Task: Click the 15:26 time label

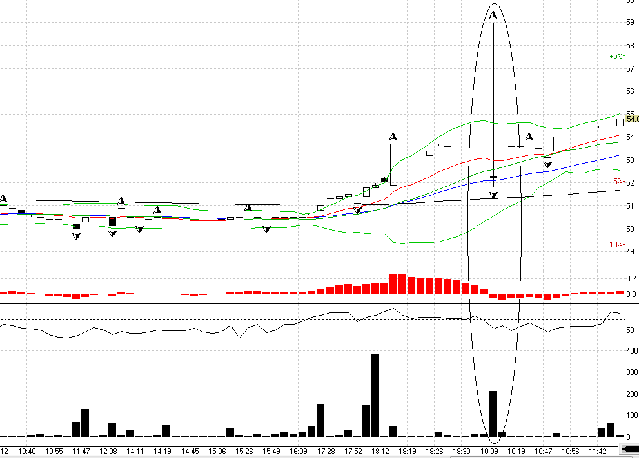Action: 244,451
